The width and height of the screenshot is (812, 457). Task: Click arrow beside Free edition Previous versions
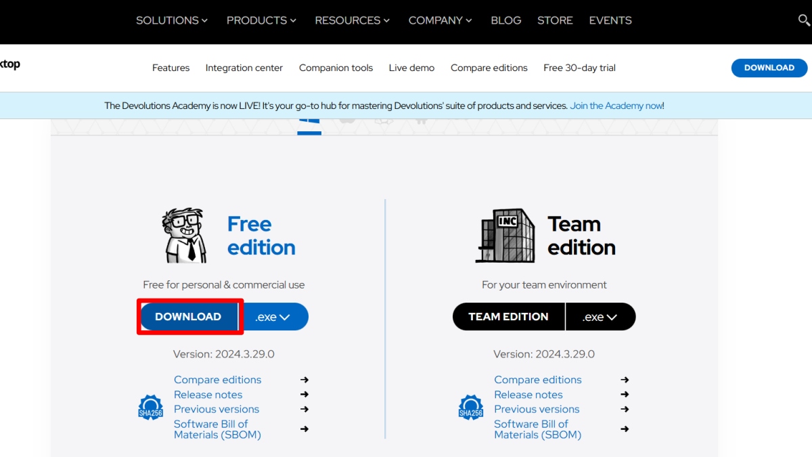click(304, 409)
